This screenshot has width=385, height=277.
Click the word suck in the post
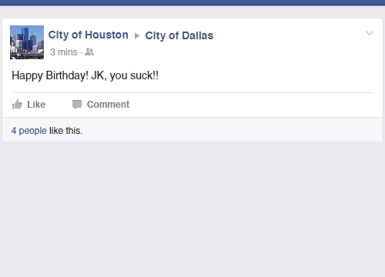(x=142, y=75)
